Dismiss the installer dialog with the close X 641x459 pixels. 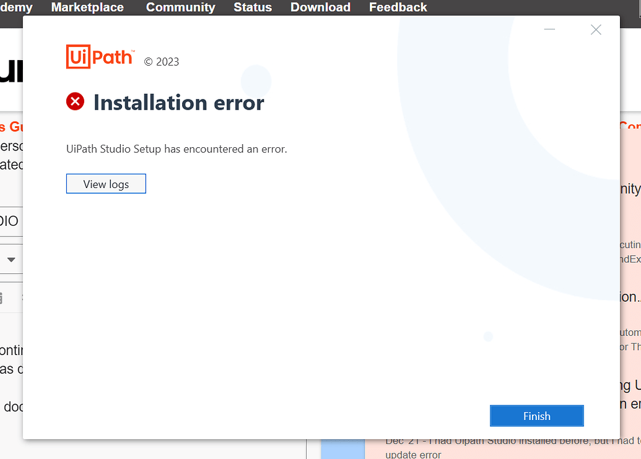point(596,29)
